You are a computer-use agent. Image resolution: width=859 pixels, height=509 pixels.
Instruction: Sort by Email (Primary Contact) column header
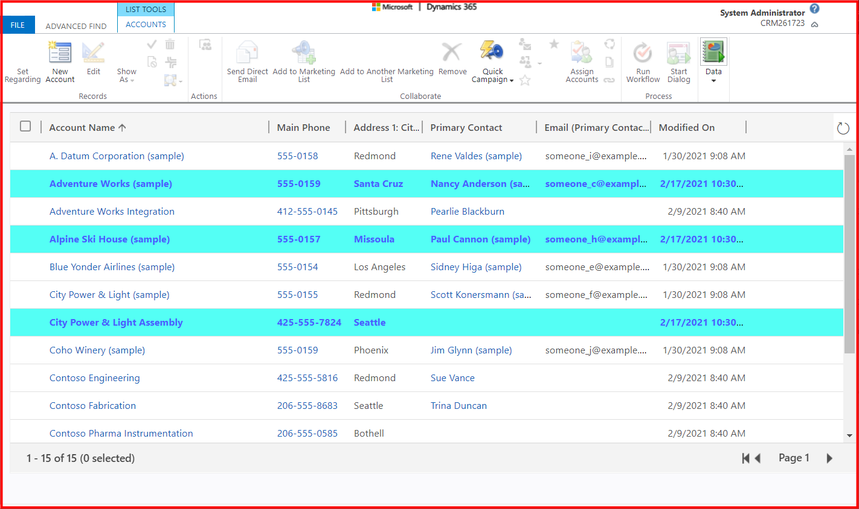click(597, 127)
